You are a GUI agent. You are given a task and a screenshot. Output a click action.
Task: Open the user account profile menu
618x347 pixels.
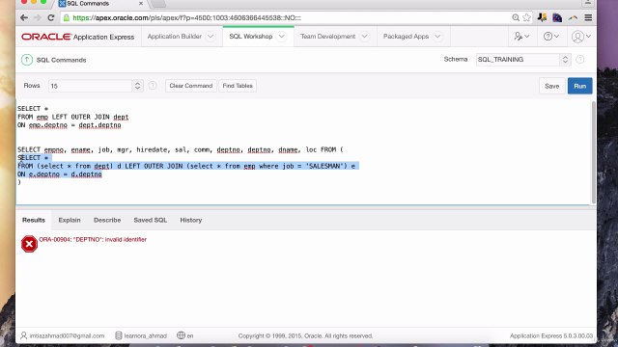(581, 37)
